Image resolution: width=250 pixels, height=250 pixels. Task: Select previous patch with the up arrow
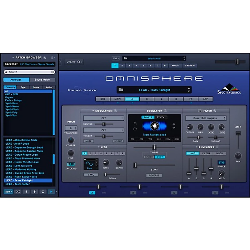click(34, 192)
